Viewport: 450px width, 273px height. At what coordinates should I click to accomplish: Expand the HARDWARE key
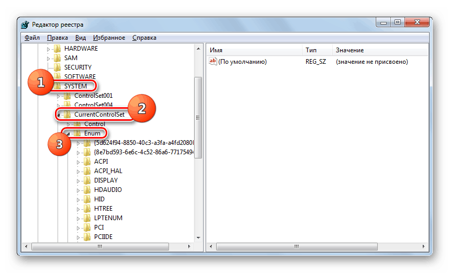point(48,49)
